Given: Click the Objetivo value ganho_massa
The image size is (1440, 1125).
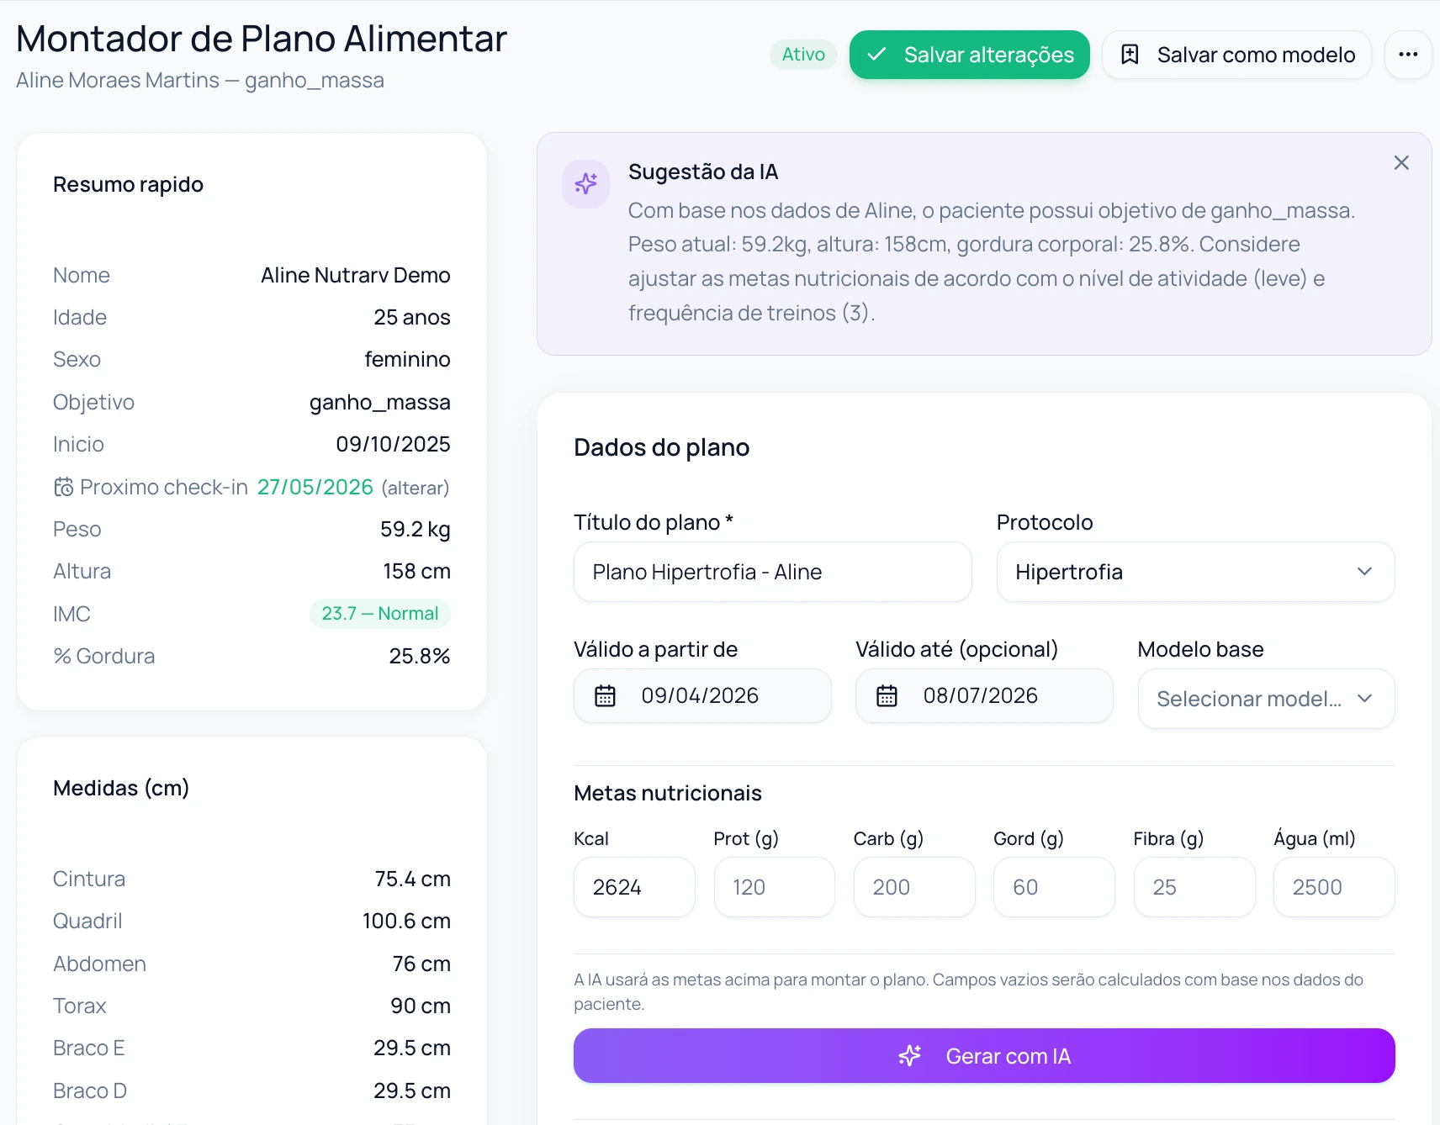Looking at the screenshot, I should 380,403.
